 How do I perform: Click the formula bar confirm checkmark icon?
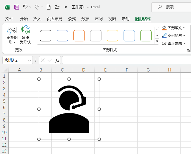coord(50,60)
